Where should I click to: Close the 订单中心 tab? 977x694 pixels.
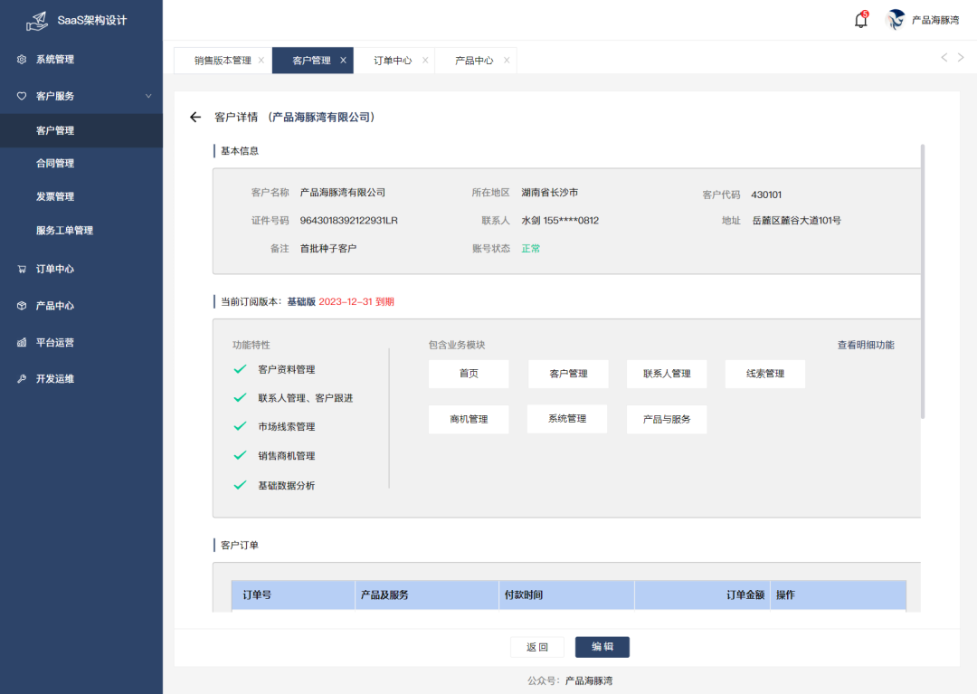coord(425,61)
